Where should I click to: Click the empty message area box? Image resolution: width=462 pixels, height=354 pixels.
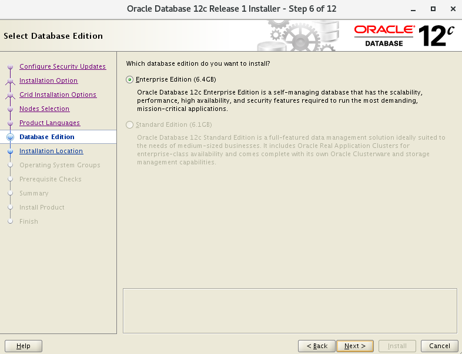(x=290, y=311)
